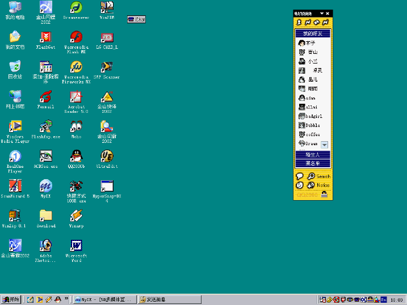Select the UltraEdit desktop shortcut
This screenshot has width=407, height=305.
[107, 156]
